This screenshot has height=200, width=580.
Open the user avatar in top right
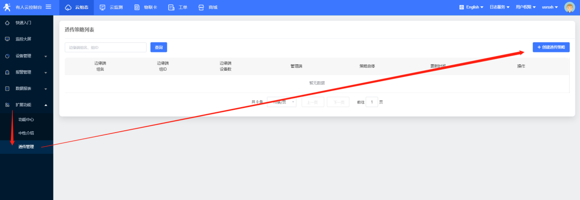pos(569,7)
